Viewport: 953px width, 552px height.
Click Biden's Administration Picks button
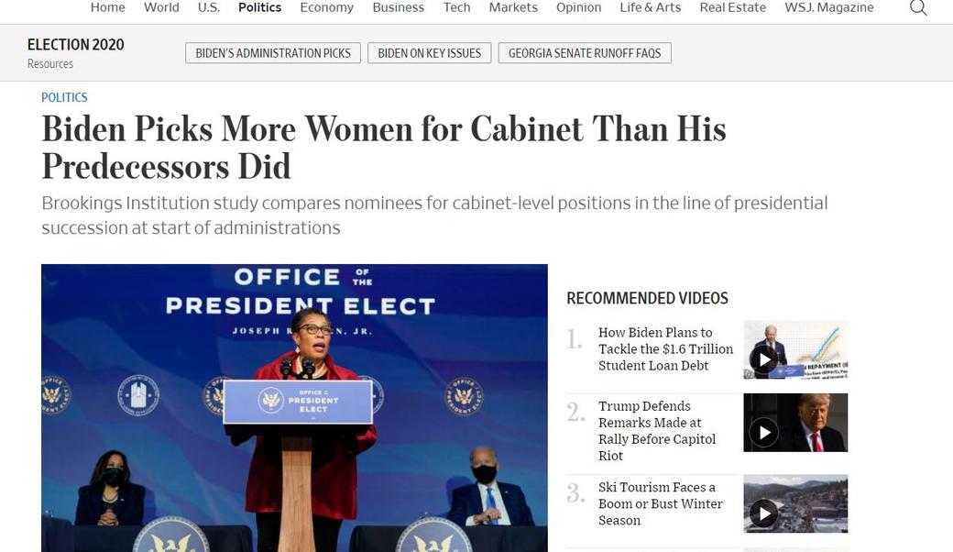coord(273,53)
